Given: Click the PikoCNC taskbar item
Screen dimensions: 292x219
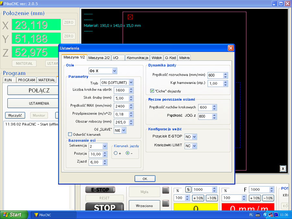Looking at the screenshot, I should point(53,215).
